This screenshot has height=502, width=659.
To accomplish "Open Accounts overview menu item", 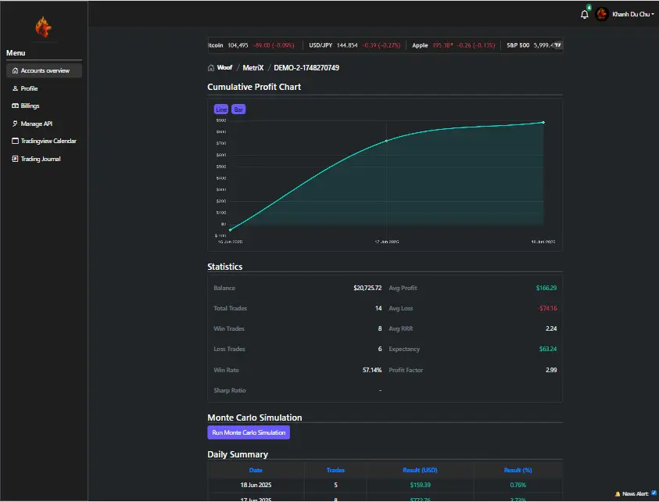I will [x=45, y=71].
